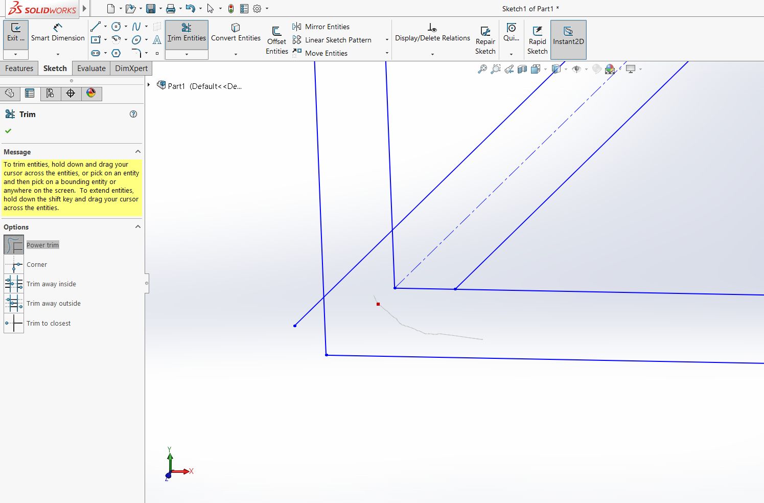Select the Corner Rectangle tool

96,39
